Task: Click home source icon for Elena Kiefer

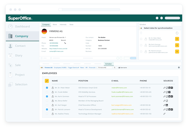Action: pos(167,101)
